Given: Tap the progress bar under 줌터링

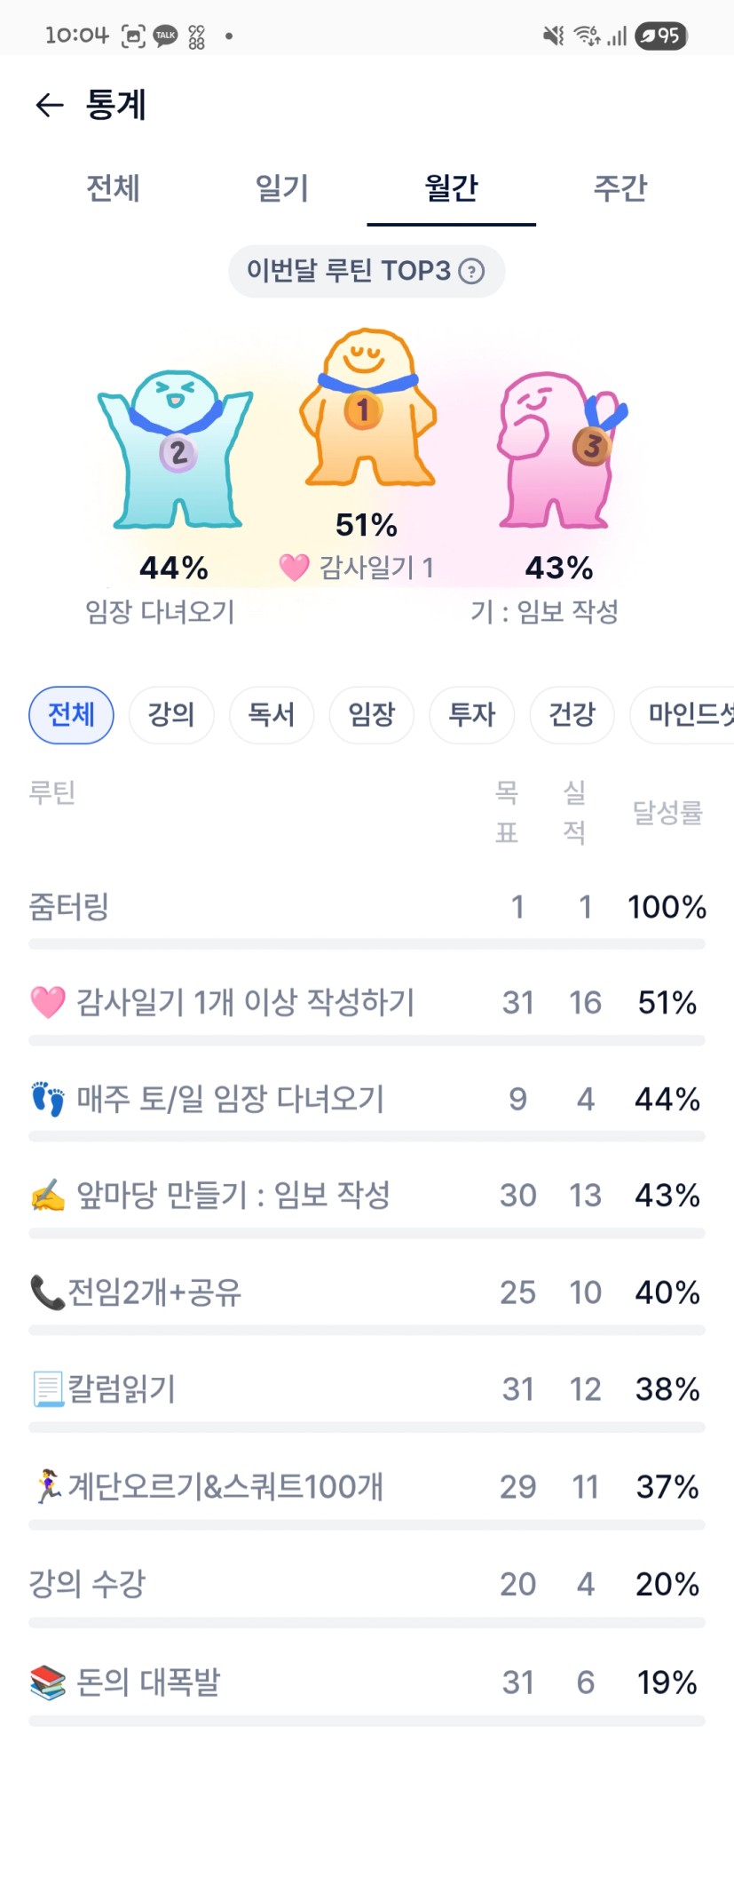Looking at the screenshot, I should click(367, 943).
